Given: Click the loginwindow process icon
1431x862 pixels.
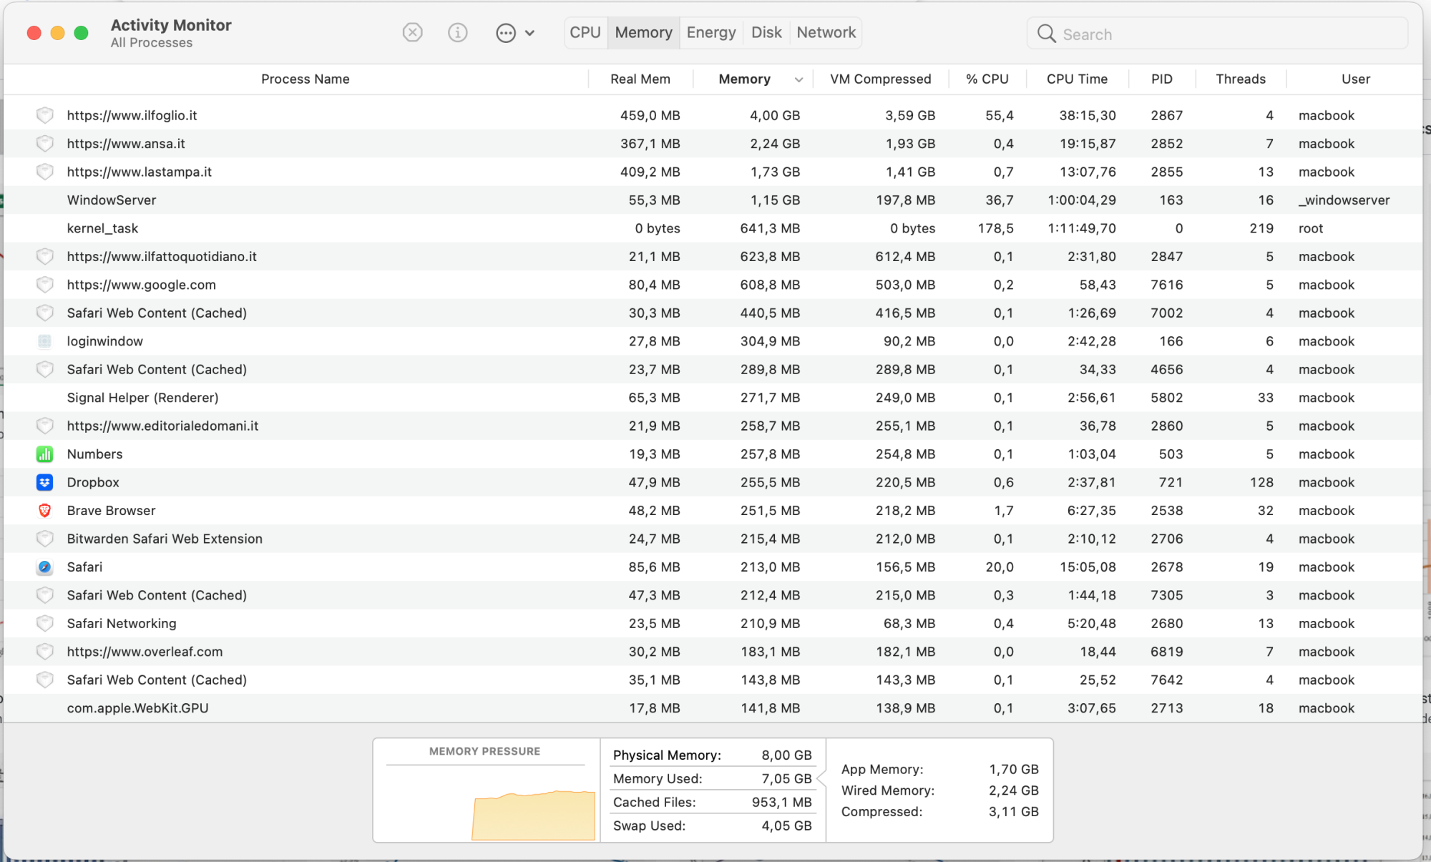Looking at the screenshot, I should (44, 341).
